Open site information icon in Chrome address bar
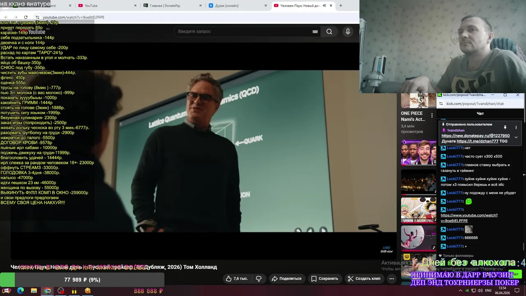 [37, 17]
